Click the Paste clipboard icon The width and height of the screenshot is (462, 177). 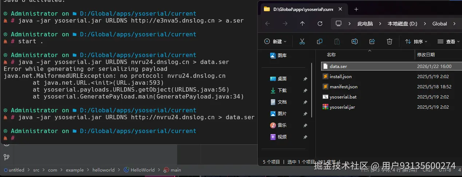coord(337,41)
